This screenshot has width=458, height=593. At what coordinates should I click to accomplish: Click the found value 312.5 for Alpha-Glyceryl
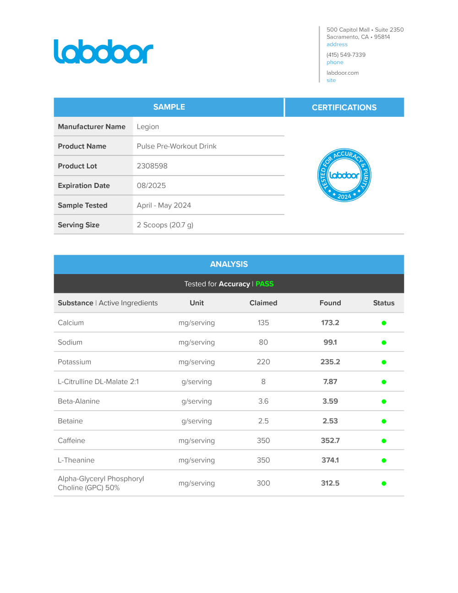[330, 483]
